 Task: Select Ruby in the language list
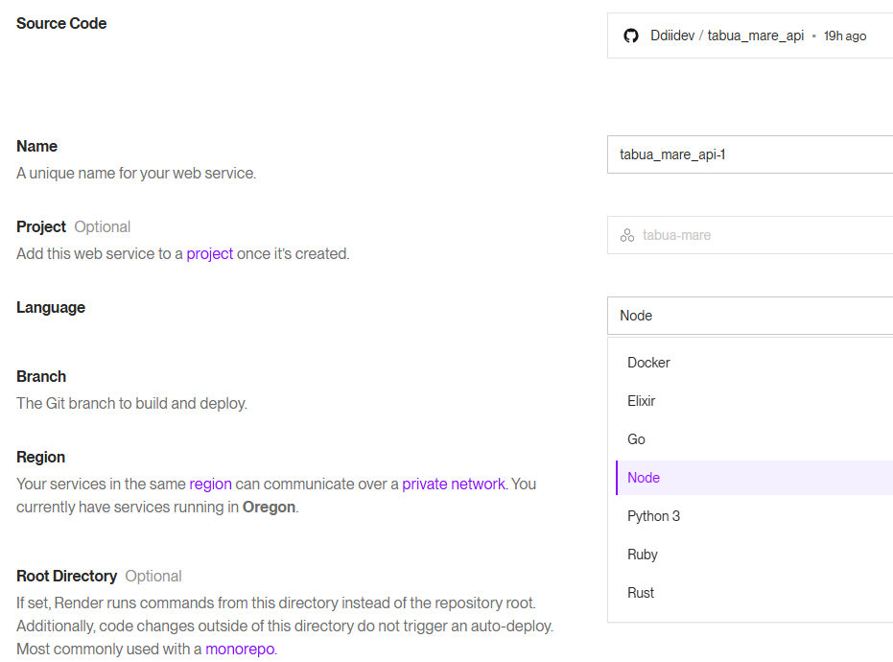coord(643,555)
